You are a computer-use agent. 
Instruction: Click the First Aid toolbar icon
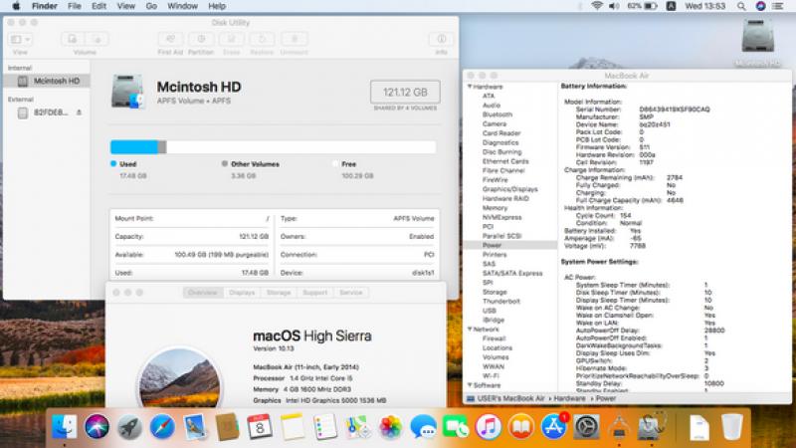[170, 39]
